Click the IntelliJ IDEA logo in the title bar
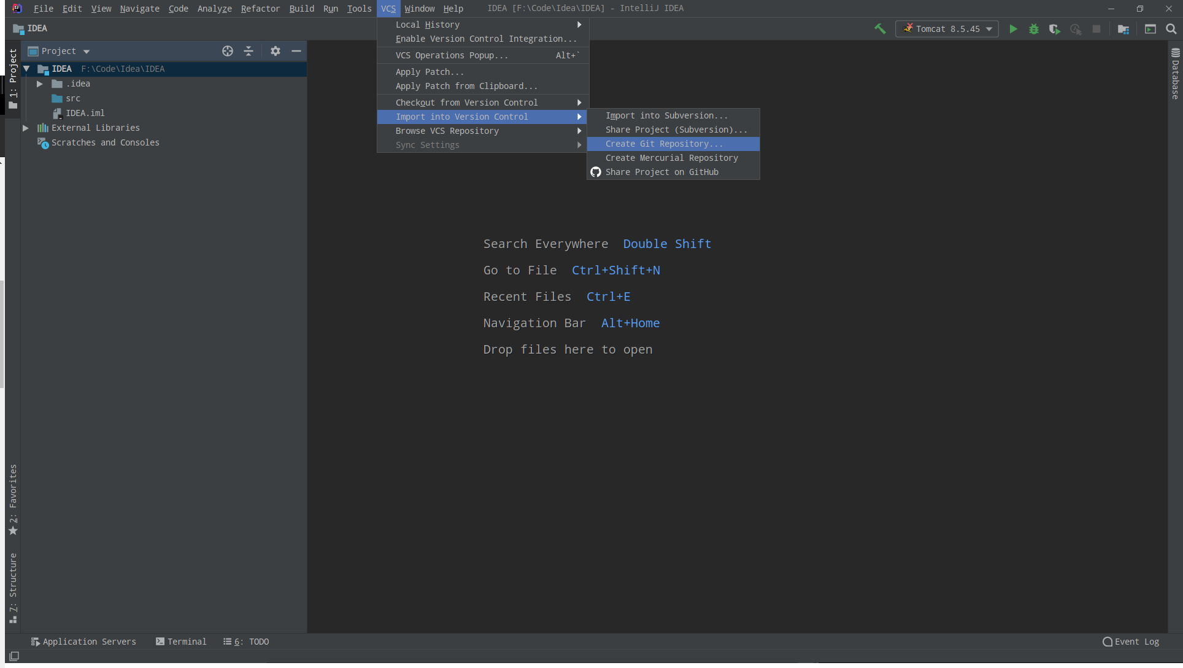This screenshot has width=1183, height=668. [17, 9]
